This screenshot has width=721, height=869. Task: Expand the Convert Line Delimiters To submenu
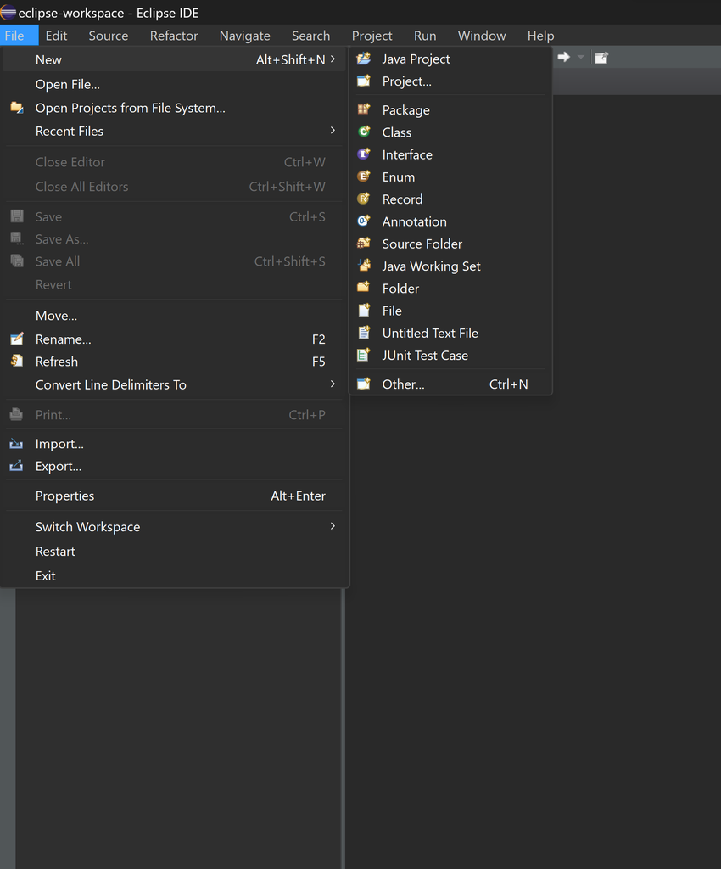[x=333, y=384]
